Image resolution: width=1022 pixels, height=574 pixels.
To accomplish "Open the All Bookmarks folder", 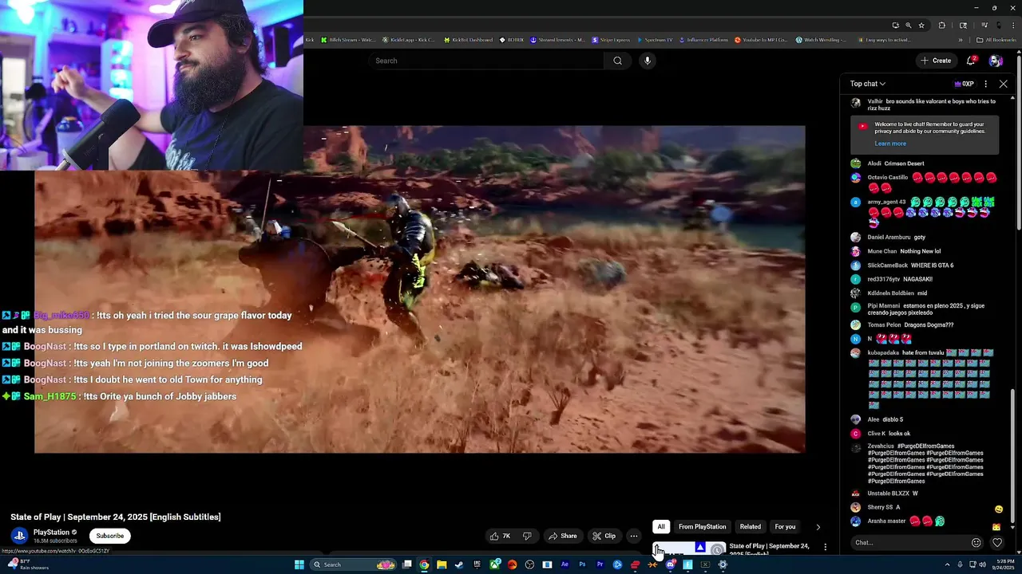I will click(995, 40).
